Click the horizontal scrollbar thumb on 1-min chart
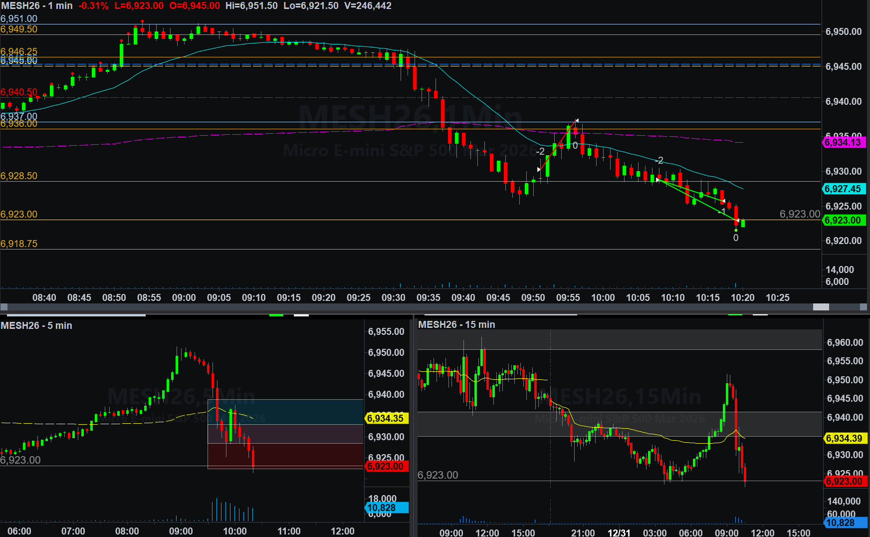Image resolution: width=870 pixels, height=537 pixels. point(821,307)
